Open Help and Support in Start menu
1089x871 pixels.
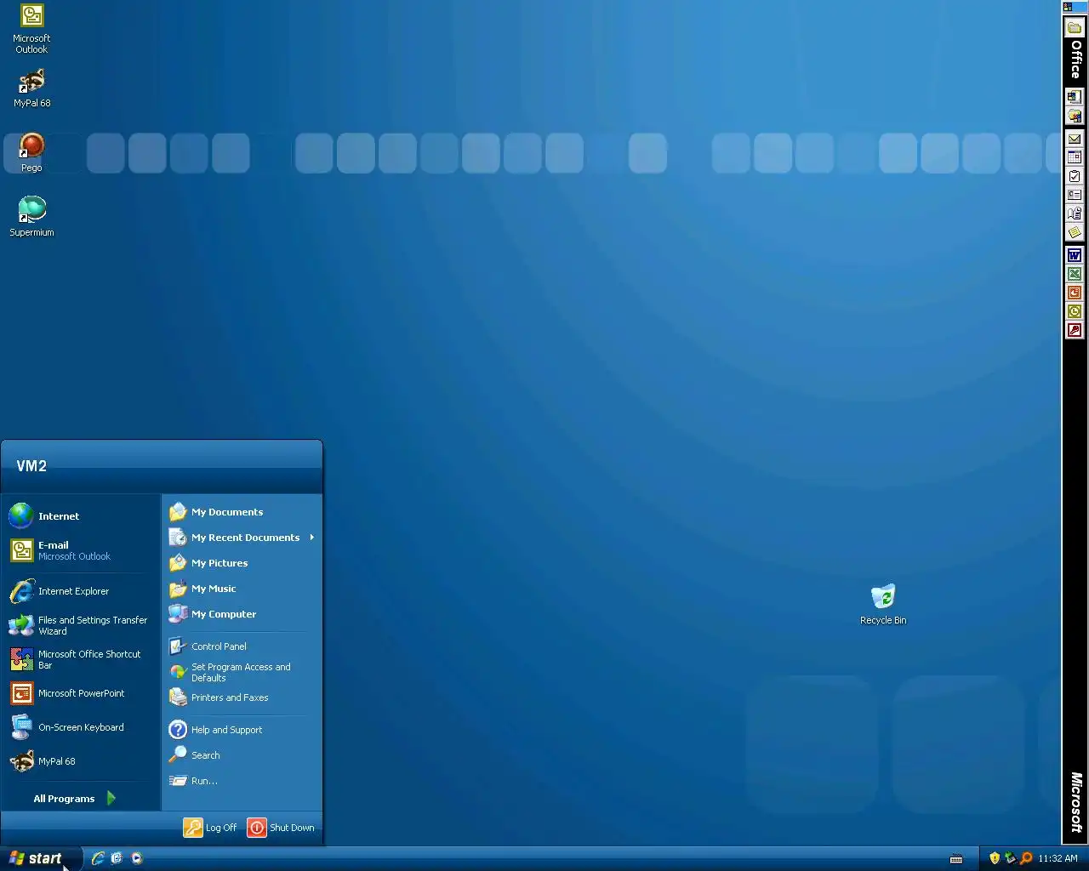242,730
